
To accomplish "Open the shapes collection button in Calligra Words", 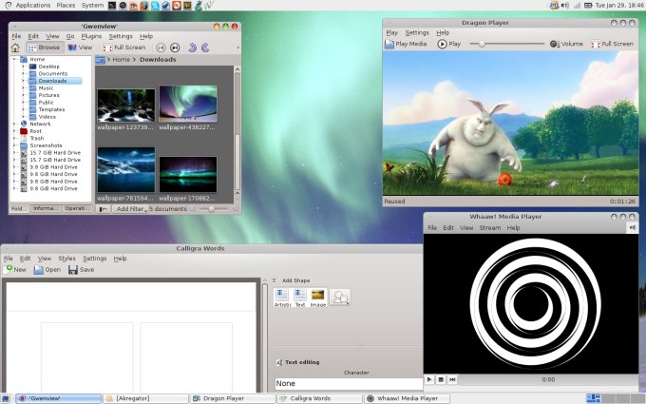I will point(340,298).
